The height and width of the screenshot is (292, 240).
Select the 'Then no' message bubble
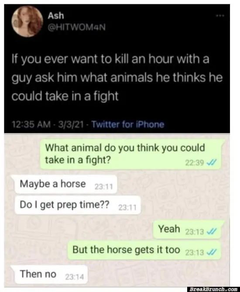point(49,274)
